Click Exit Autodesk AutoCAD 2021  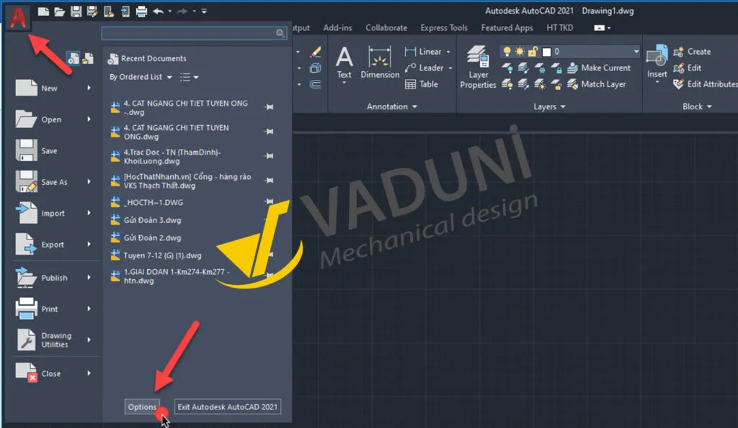click(x=227, y=406)
